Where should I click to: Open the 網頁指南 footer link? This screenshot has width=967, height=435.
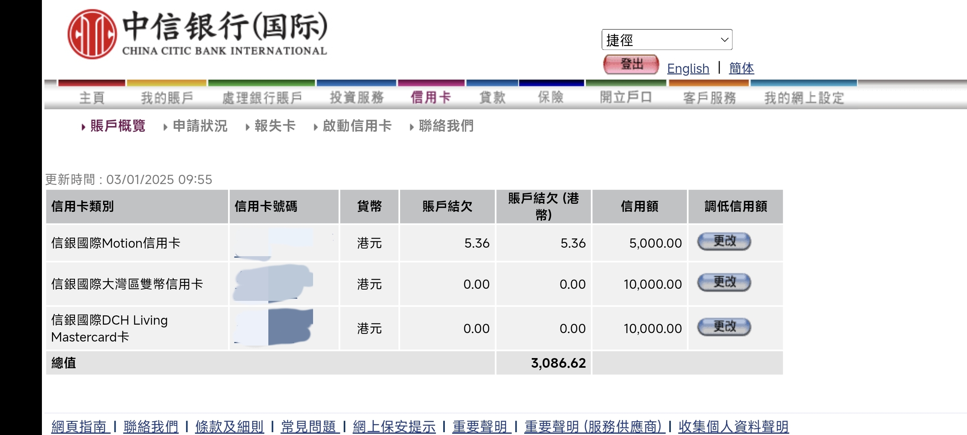click(x=81, y=427)
